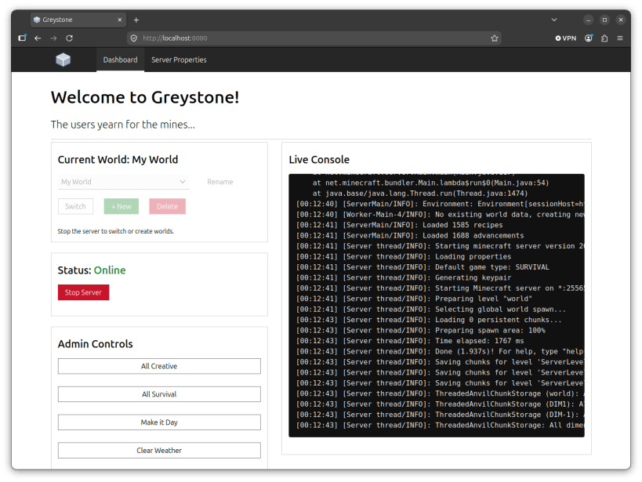Click the console line 'Time elapsed: 1767 ms'

click(x=480, y=341)
